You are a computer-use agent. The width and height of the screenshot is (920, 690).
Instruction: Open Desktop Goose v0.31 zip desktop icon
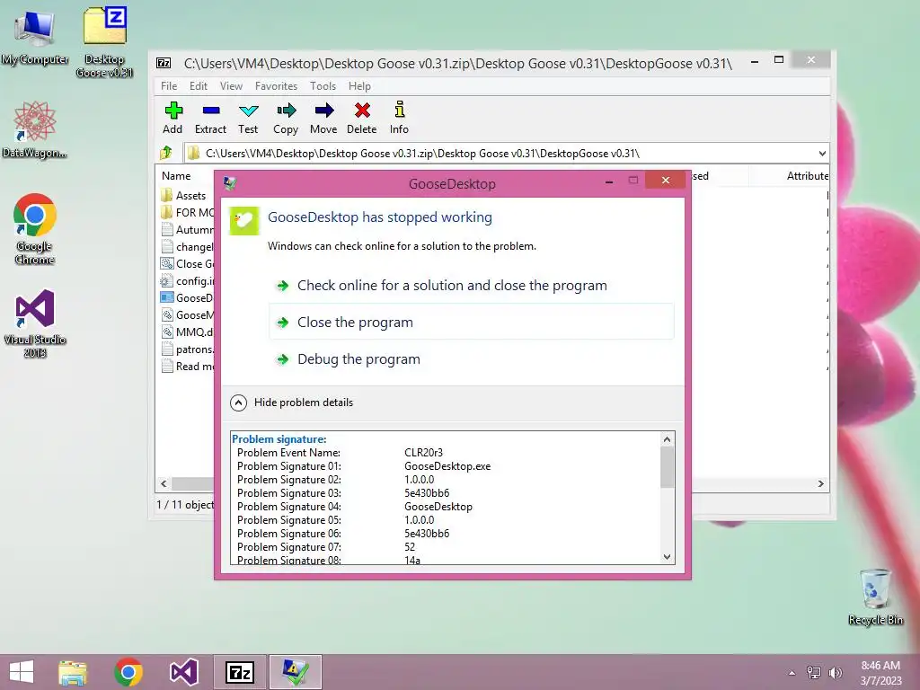pos(104,42)
